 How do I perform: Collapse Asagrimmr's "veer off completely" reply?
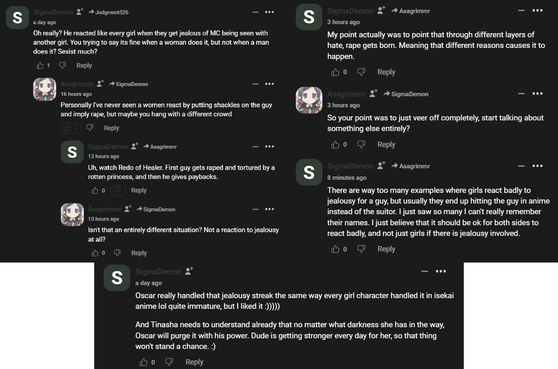[x=521, y=94]
